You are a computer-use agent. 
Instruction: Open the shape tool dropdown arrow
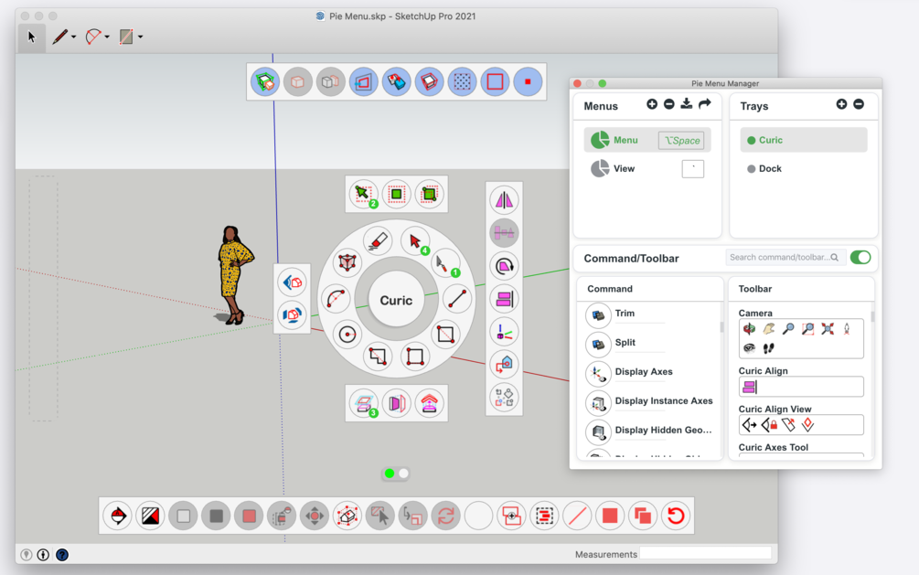140,37
